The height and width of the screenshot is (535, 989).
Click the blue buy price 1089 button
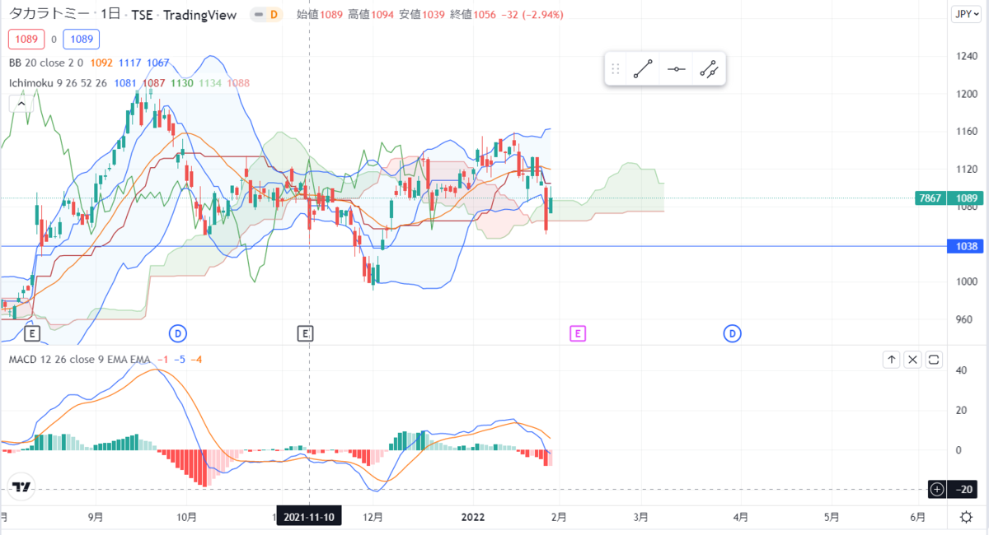pyautogui.click(x=81, y=39)
